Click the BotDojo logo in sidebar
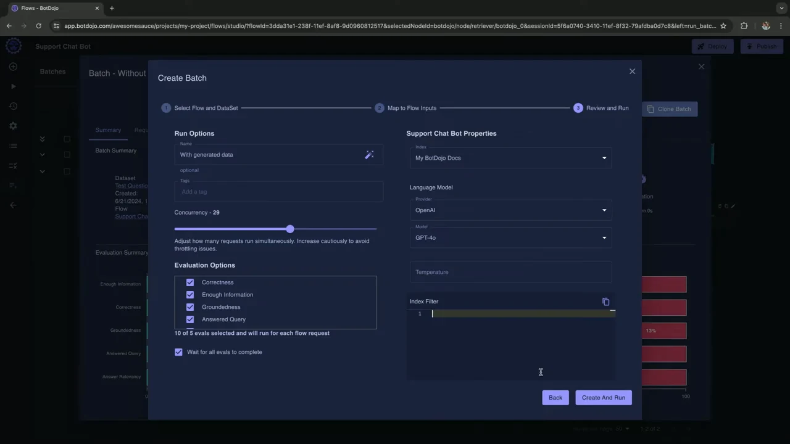 14,46
